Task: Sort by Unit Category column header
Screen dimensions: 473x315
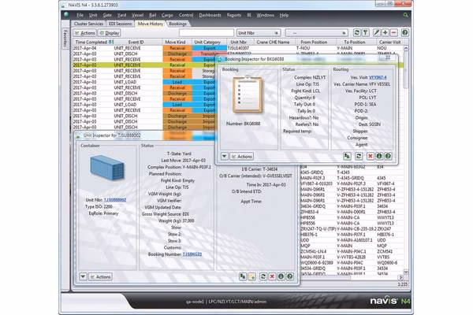Action: (207, 43)
